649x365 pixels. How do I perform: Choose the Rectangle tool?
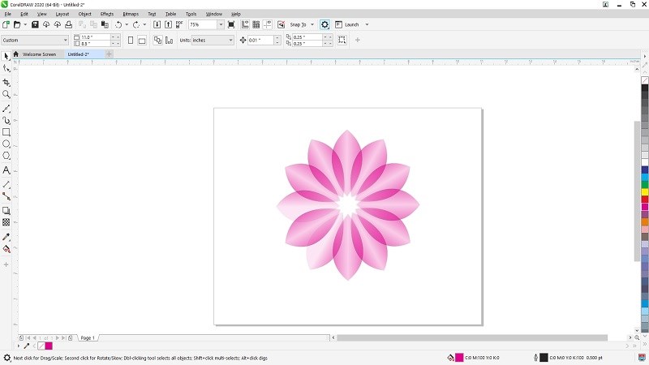coord(6,131)
